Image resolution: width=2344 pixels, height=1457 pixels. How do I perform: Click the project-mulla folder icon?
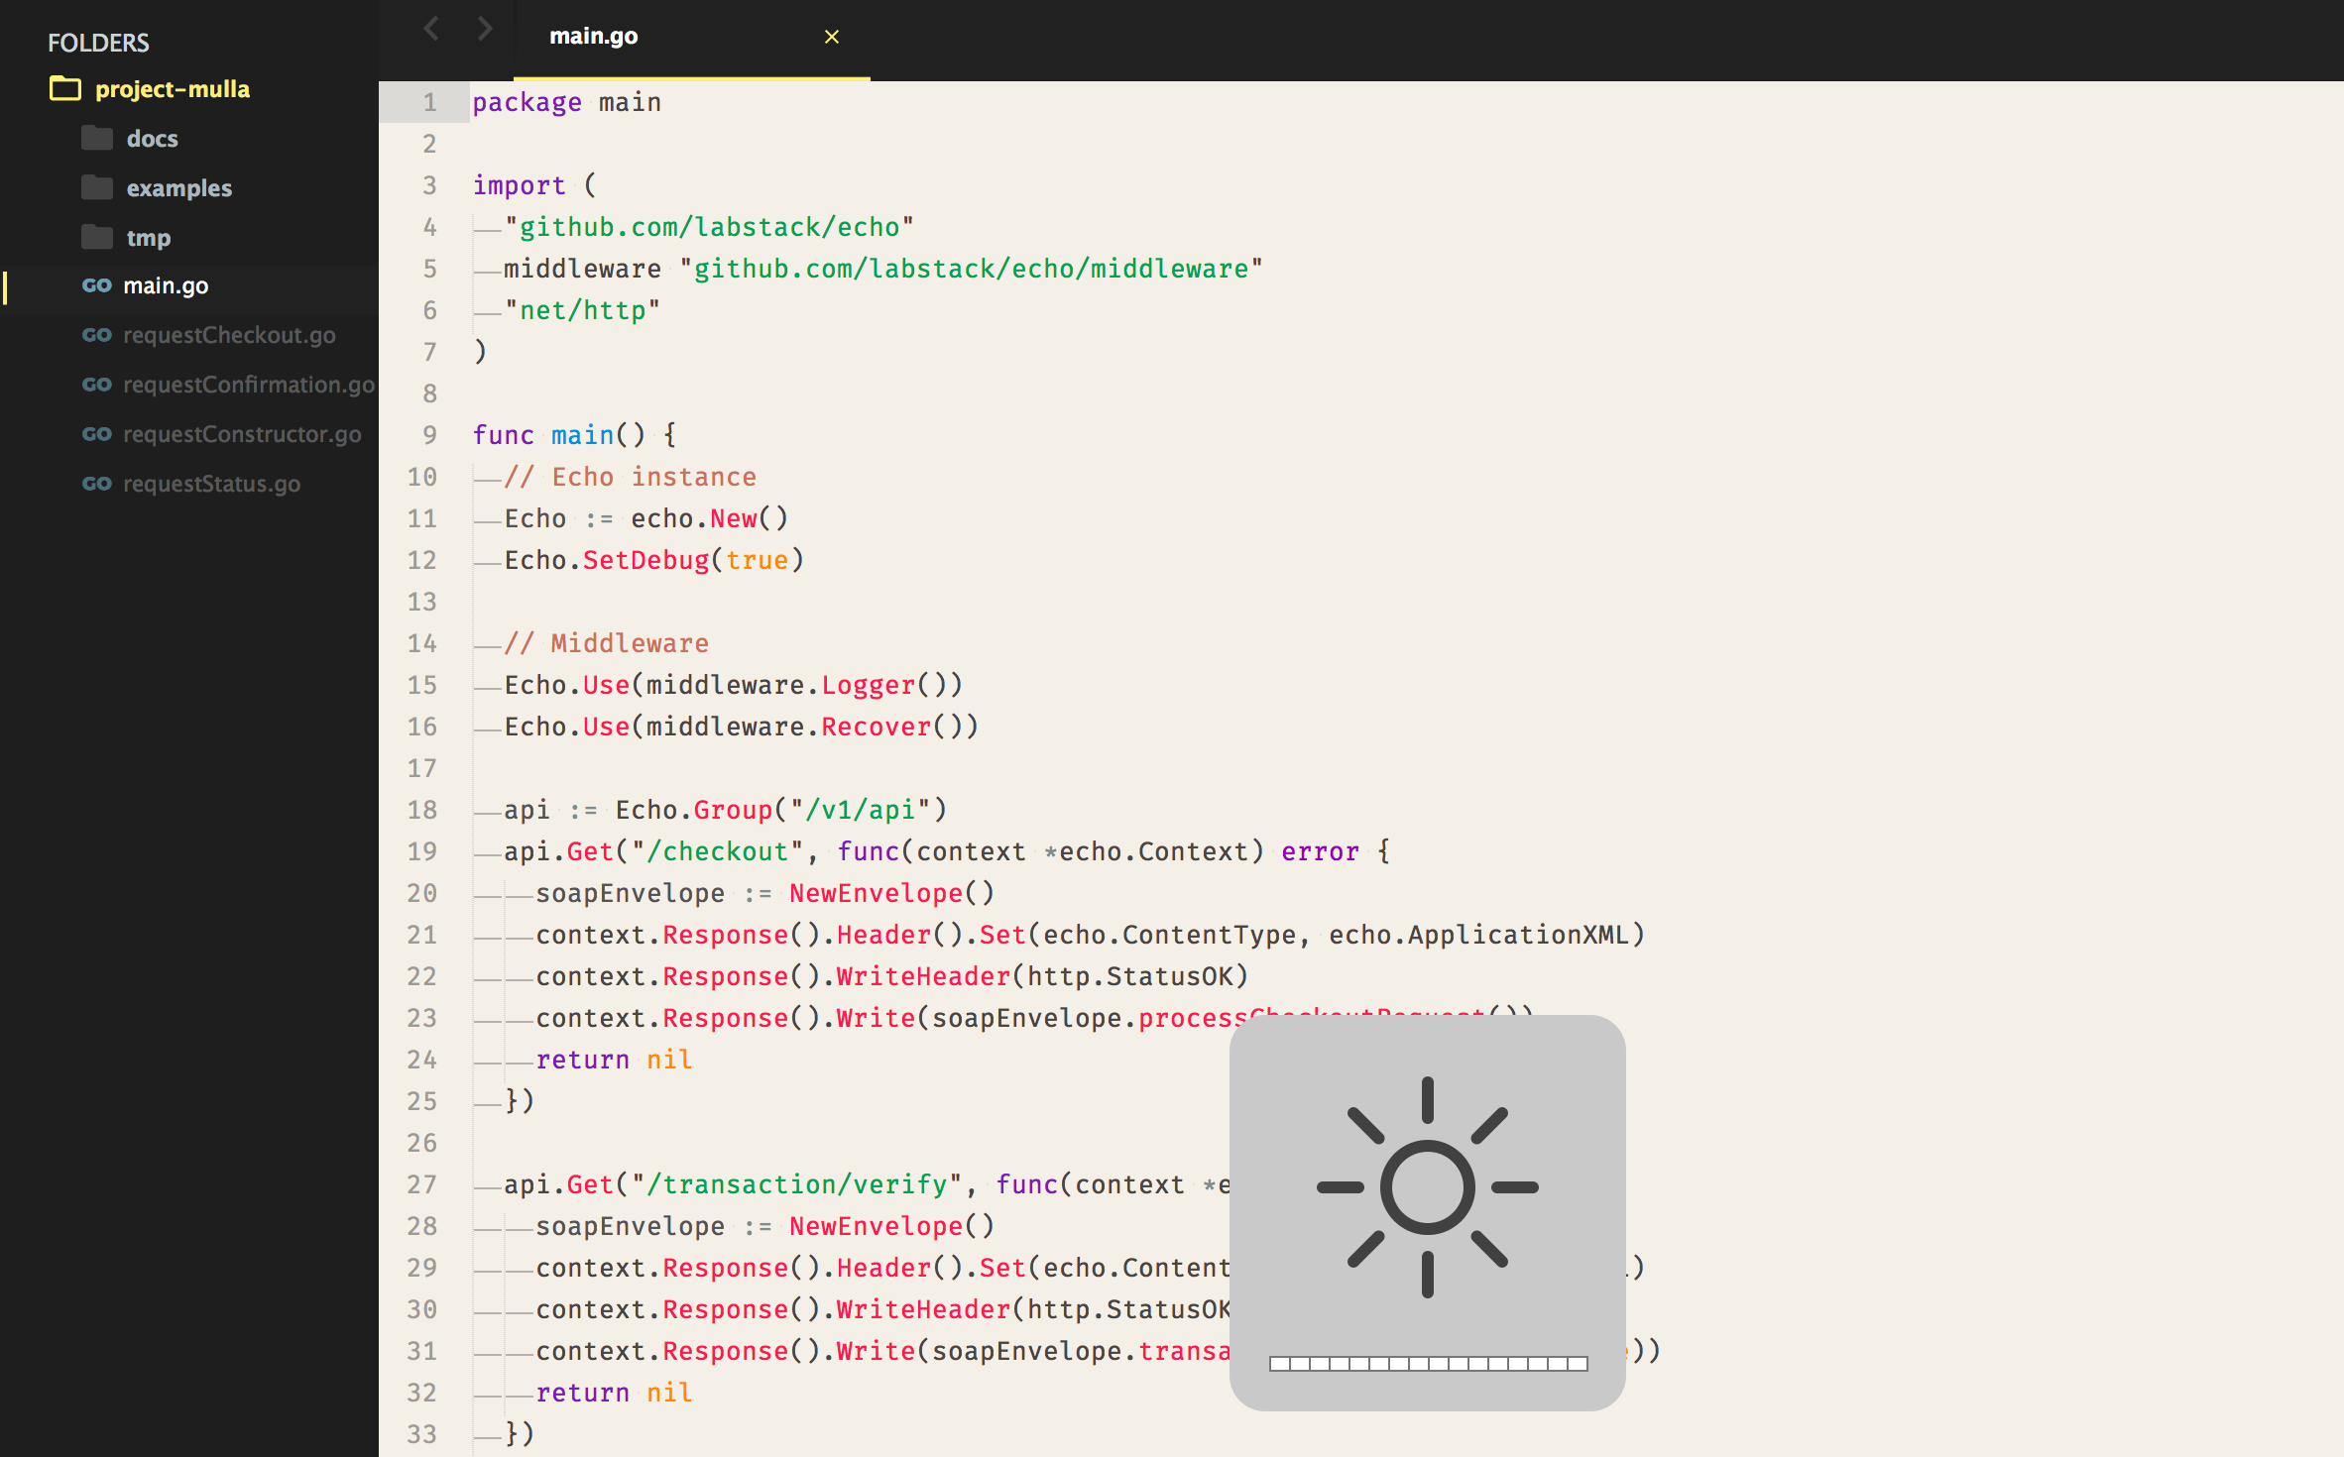pyautogui.click(x=65, y=89)
